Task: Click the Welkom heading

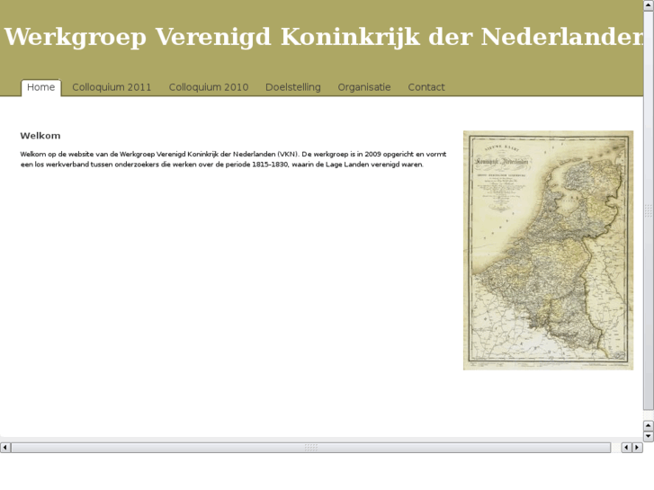Action: click(40, 136)
